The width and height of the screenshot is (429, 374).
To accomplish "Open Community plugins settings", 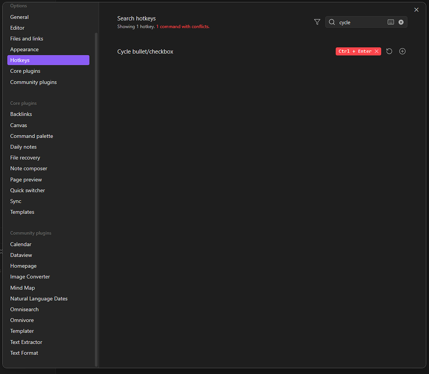I will [x=34, y=82].
